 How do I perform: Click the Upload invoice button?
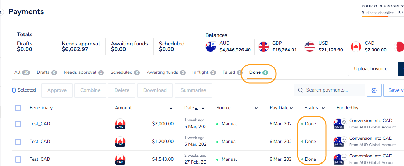point(371,68)
